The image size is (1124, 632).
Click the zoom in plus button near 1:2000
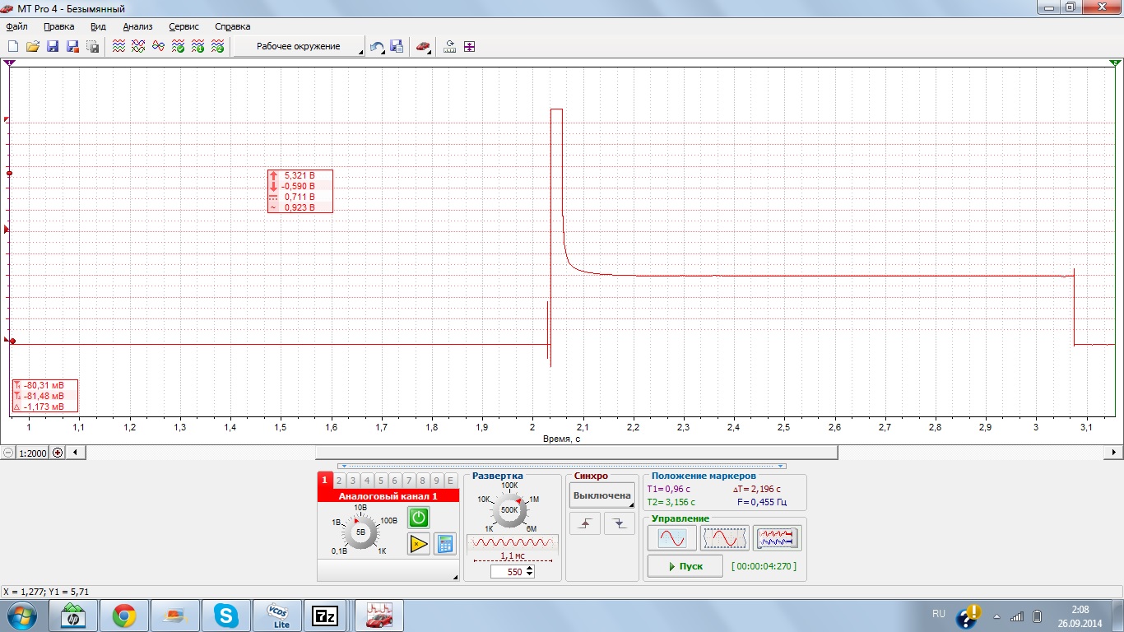click(x=58, y=453)
